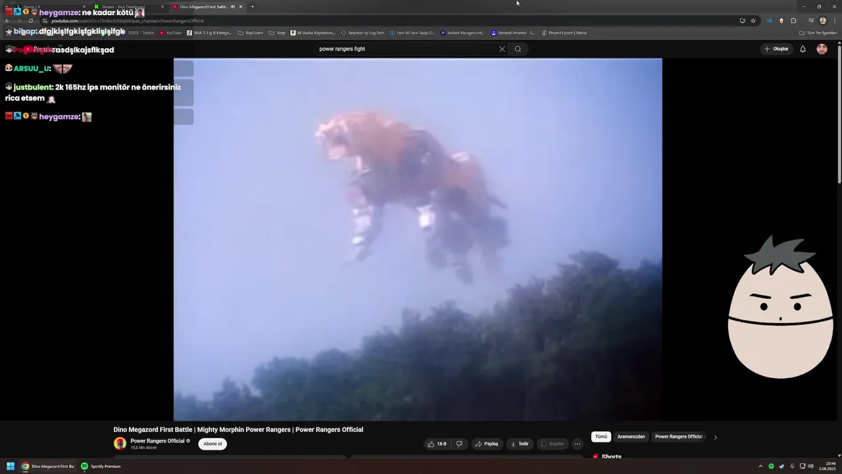Image resolution: width=842 pixels, height=474 pixels.
Task: Show hidden tray icons chevron
Action: coord(760,466)
